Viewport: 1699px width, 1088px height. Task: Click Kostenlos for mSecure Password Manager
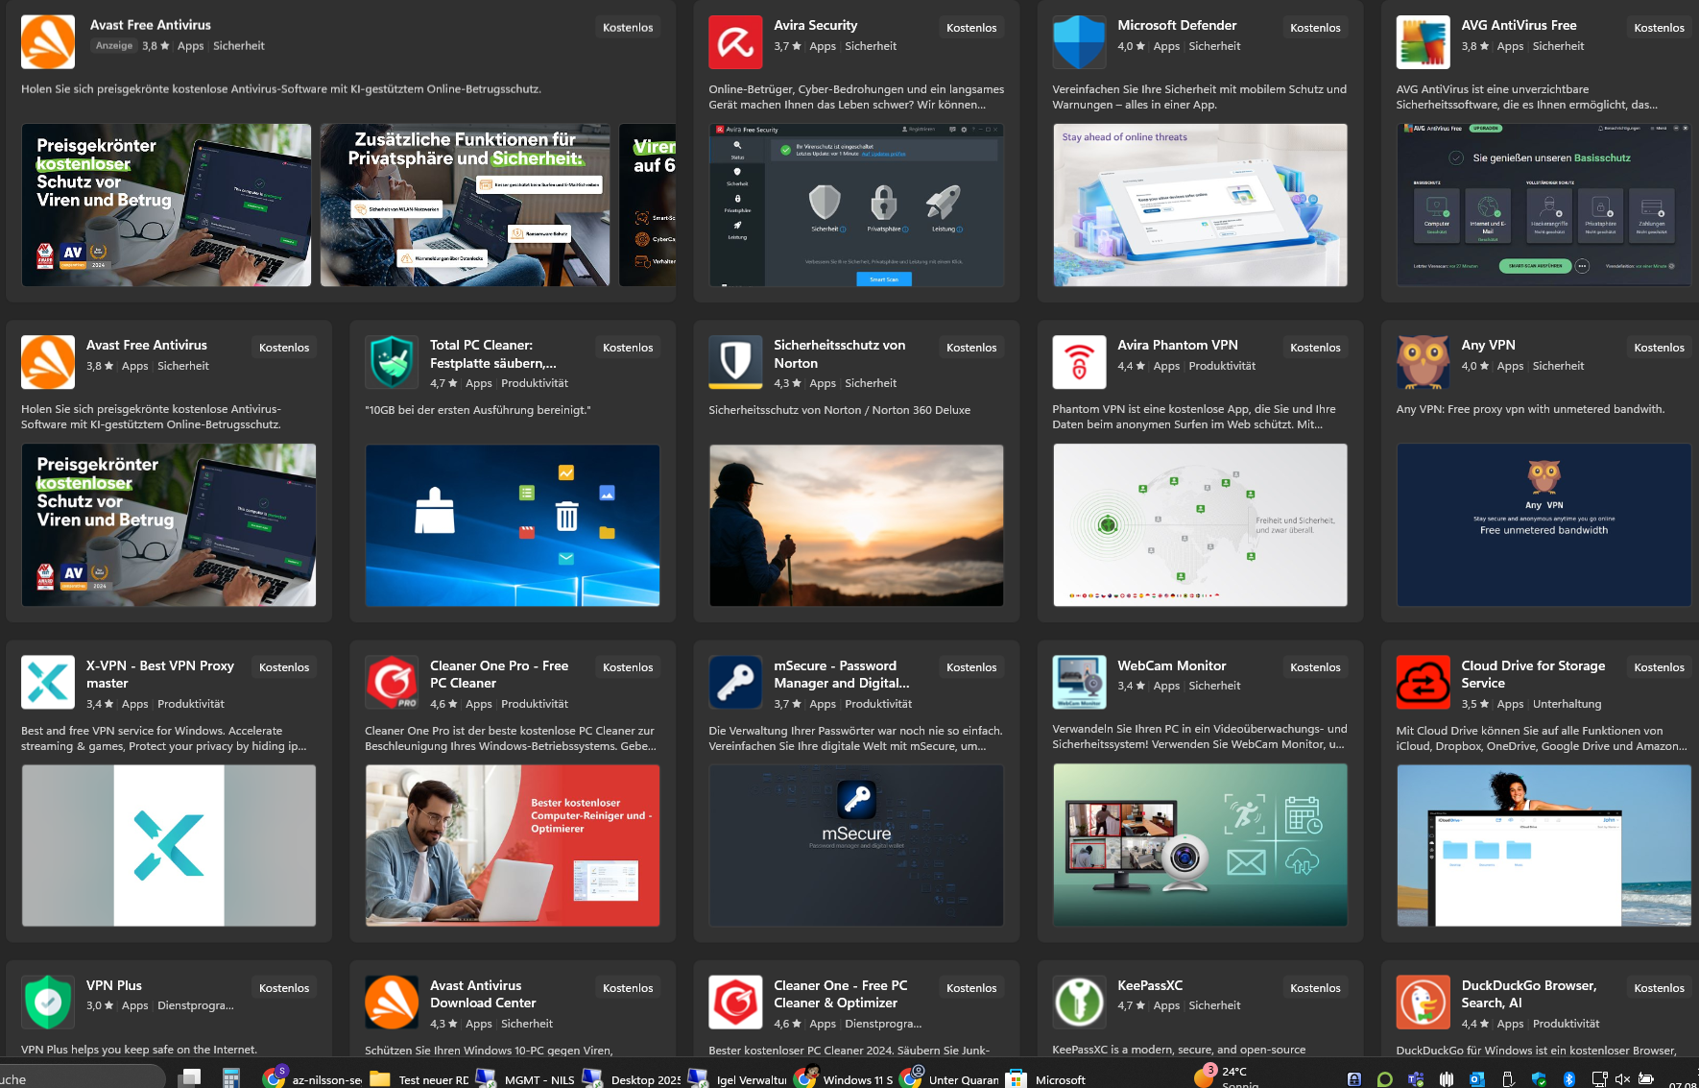point(971,667)
